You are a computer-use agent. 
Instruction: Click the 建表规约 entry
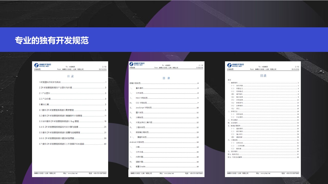[x=265, y=129]
